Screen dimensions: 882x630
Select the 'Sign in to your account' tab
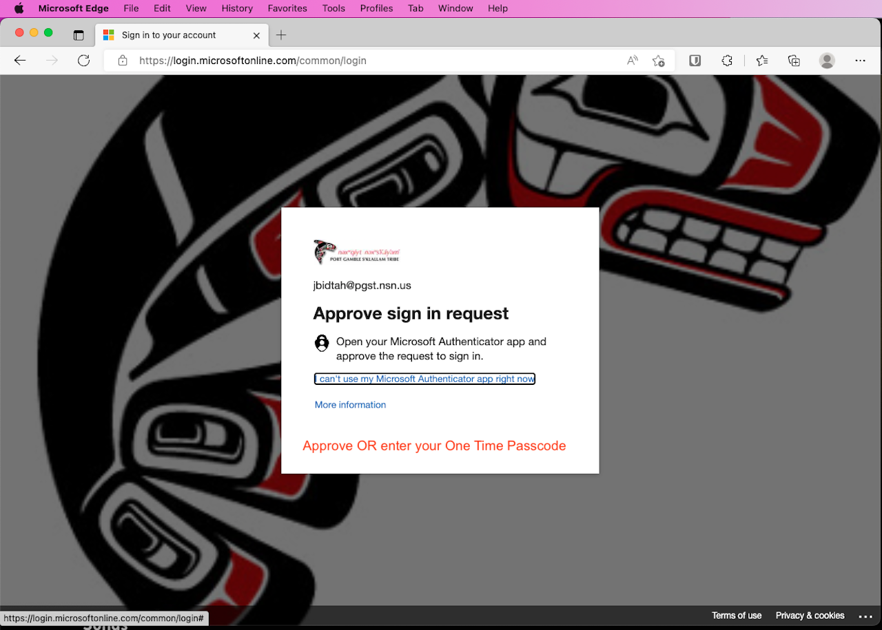(x=182, y=35)
